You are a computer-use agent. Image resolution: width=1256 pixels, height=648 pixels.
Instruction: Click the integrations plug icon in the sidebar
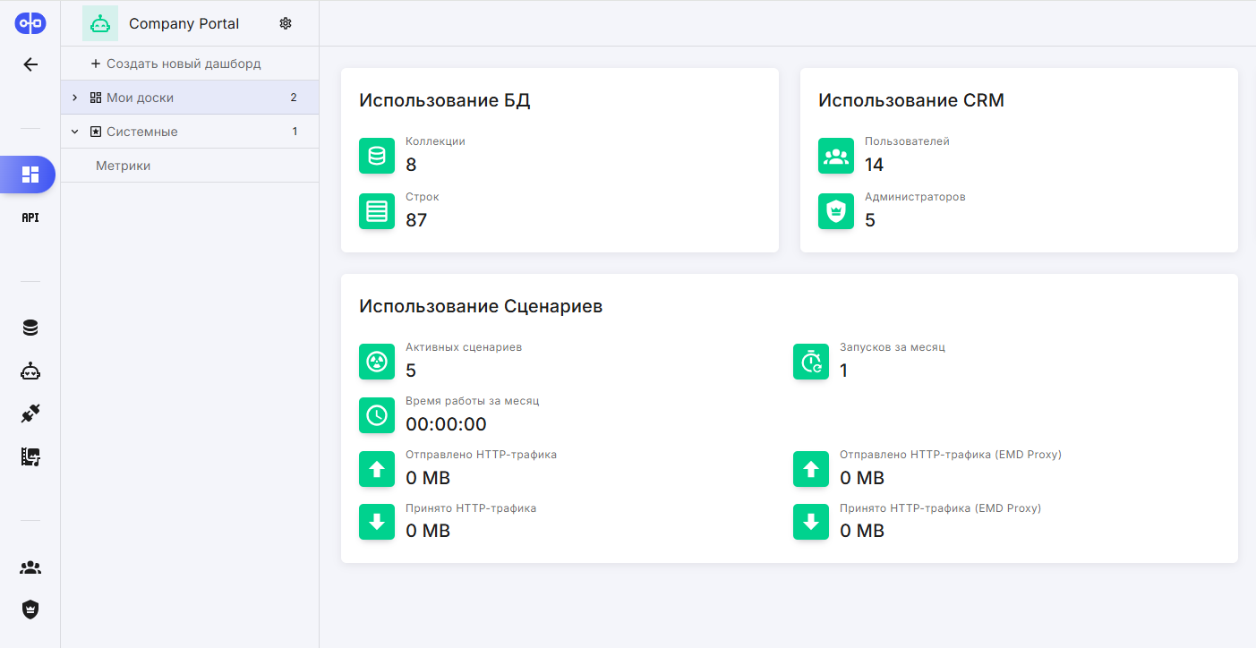click(x=30, y=412)
